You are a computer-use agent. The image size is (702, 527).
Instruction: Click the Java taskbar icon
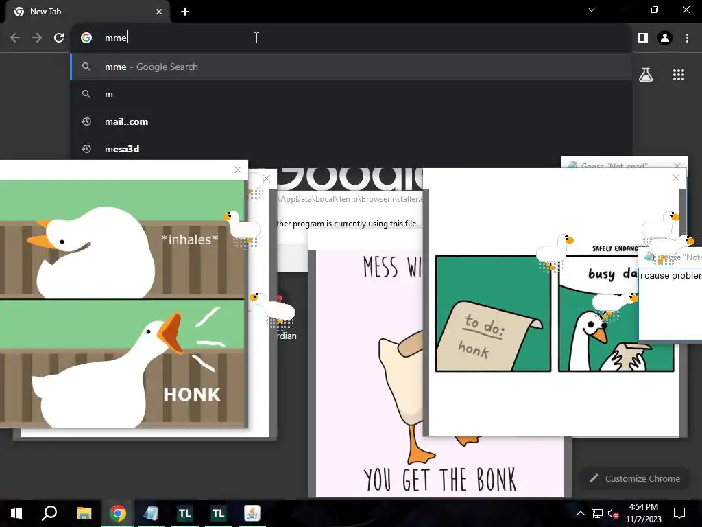click(x=252, y=513)
